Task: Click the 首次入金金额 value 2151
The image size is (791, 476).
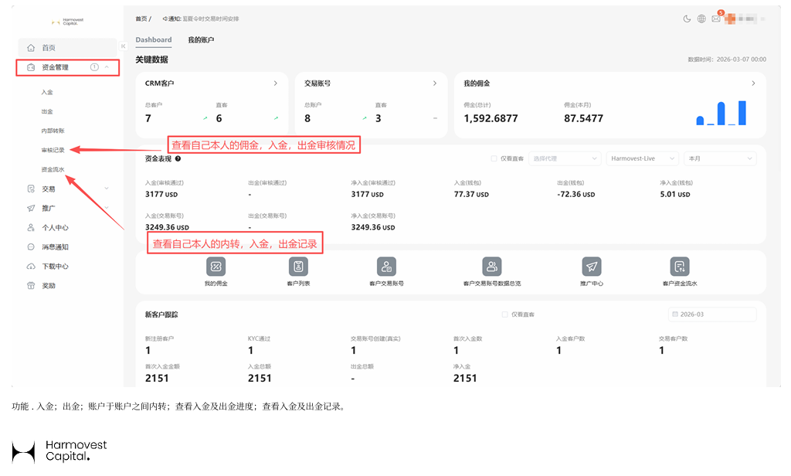Action: point(157,378)
